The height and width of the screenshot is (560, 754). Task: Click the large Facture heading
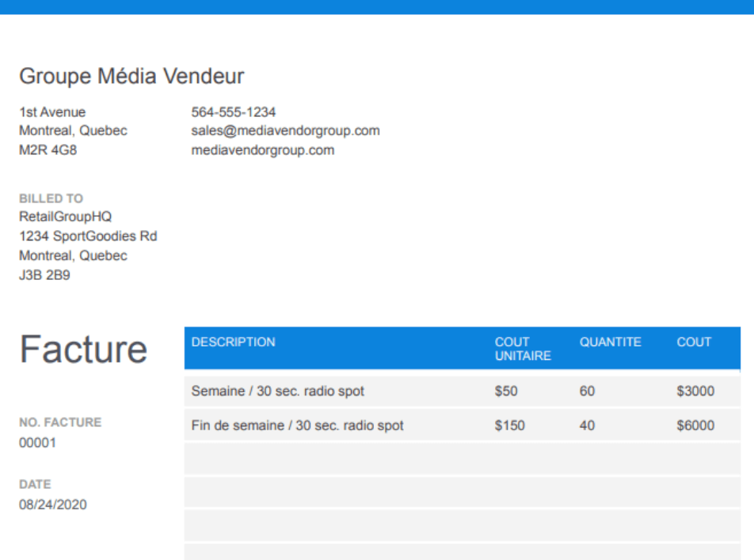point(83,349)
